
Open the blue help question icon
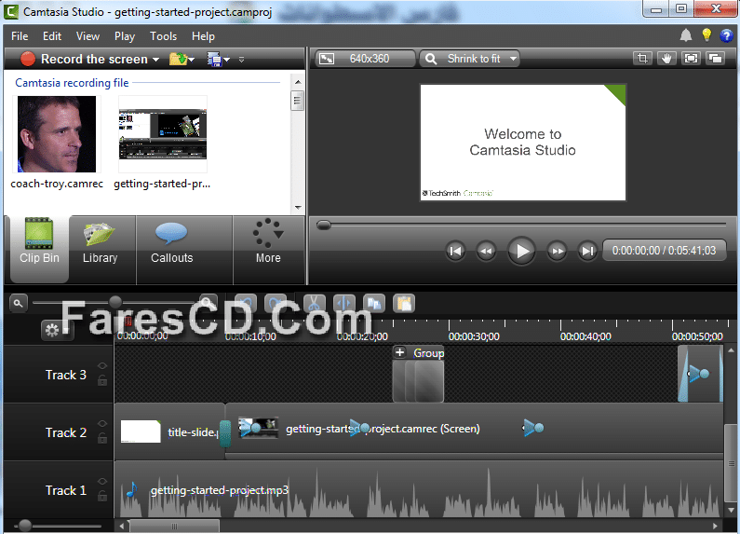click(x=726, y=35)
